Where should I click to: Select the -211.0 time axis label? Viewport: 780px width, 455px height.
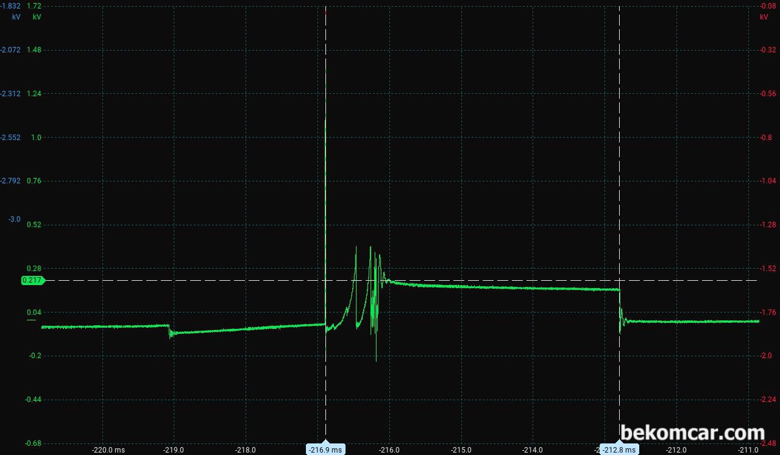(748, 450)
